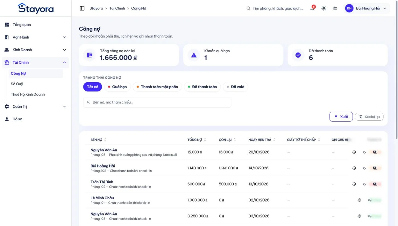
Task: Filter debts by Tất cả status
Action: click(93, 87)
